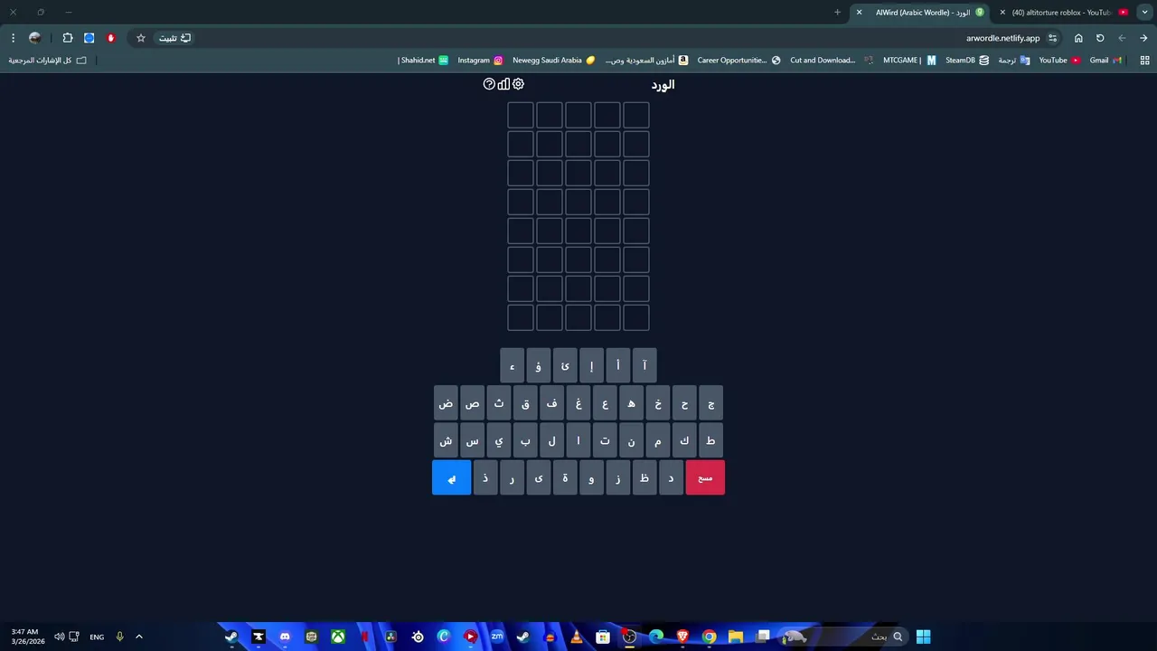Open the ترجمة translate bookmark

(1013, 61)
